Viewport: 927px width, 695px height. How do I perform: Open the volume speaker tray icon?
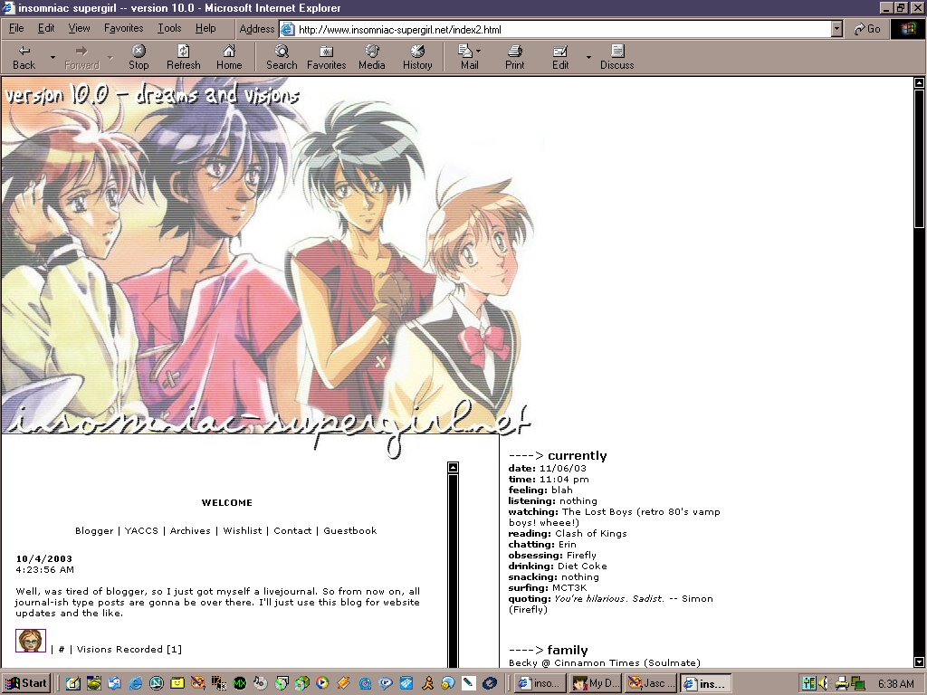click(x=822, y=683)
